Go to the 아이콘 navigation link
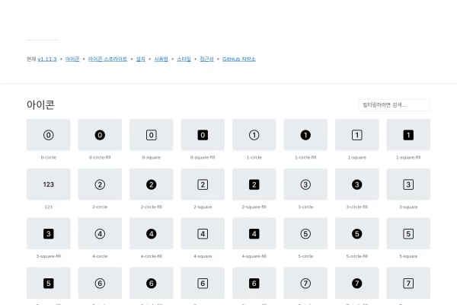This screenshot has height=305, width=457. tap(72, 59)
